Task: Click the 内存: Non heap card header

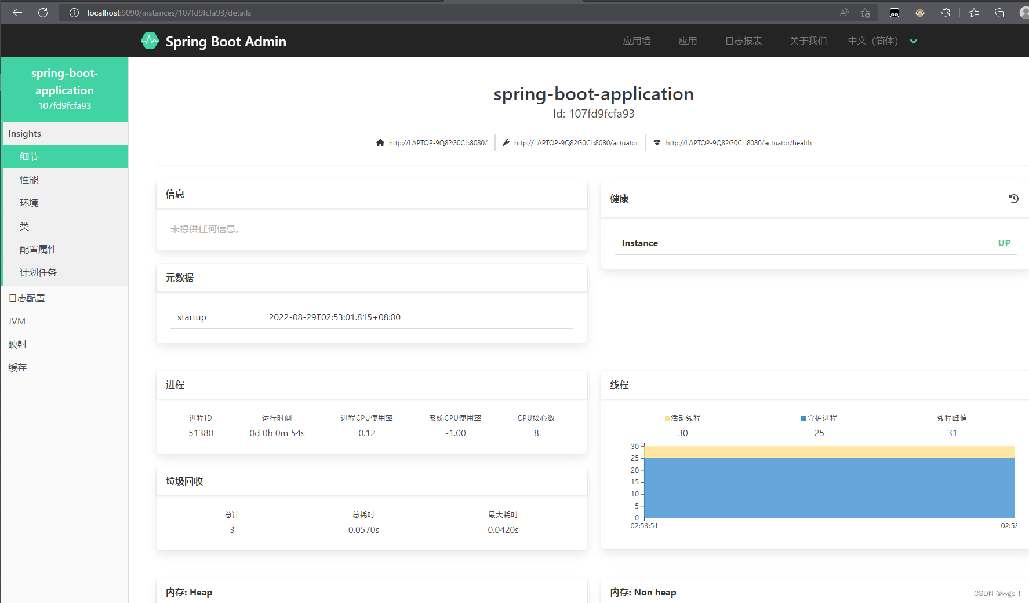Action: tap(815, 592)
